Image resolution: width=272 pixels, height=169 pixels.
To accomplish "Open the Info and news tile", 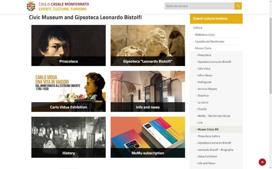I will pos(148,91).
